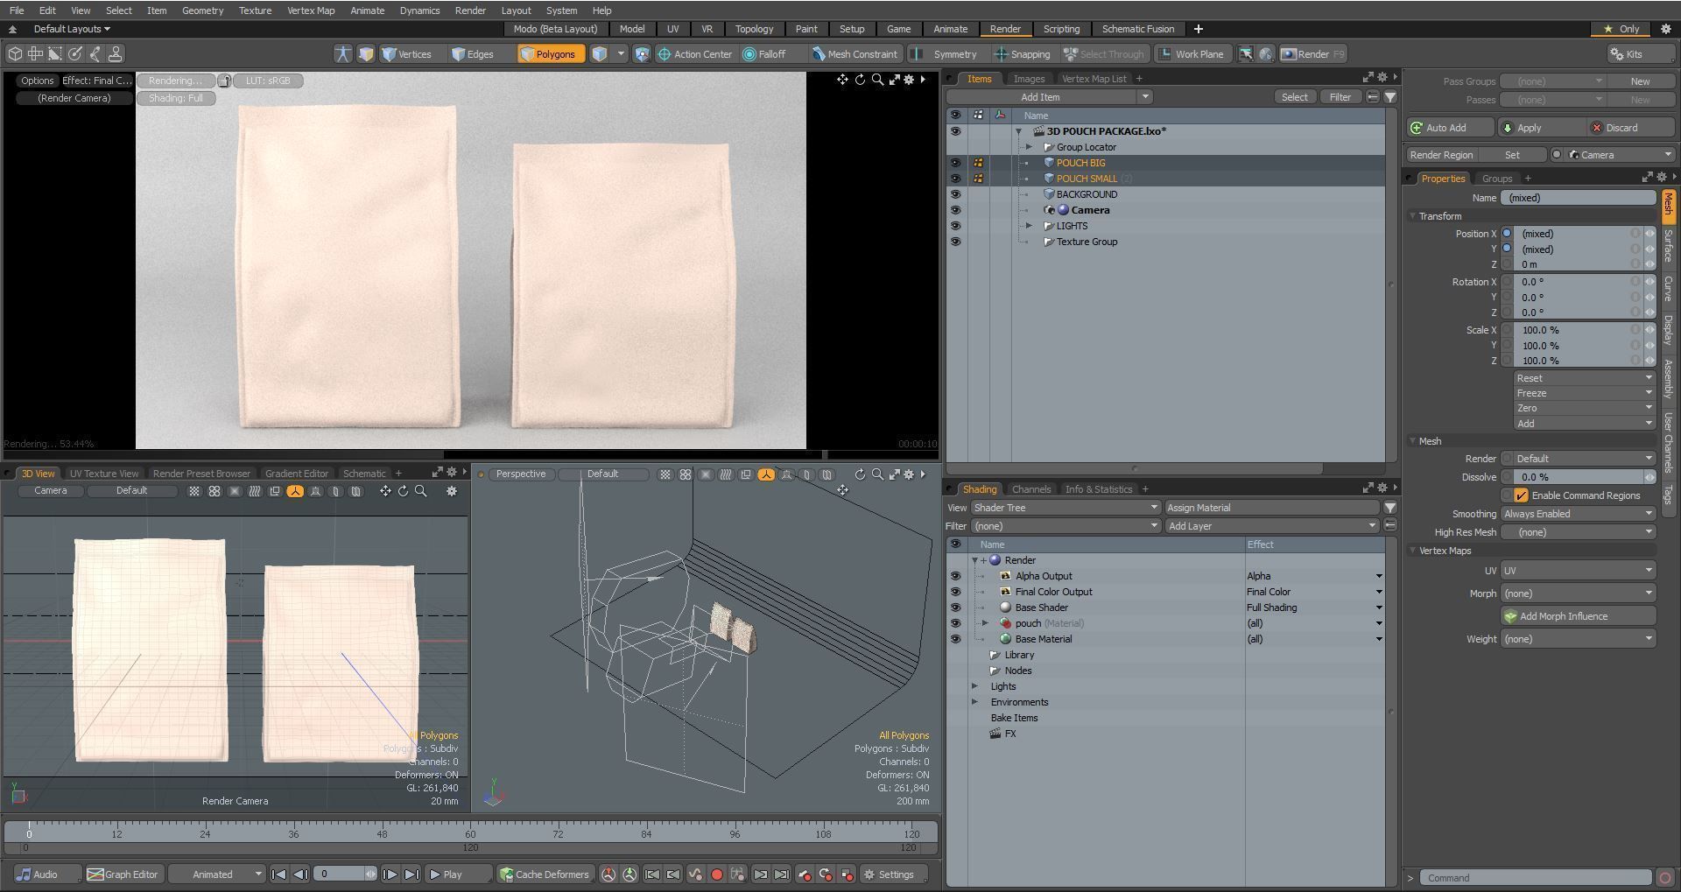The image size is (1681, 892).
Task: Expand pouch material in Shader Tree
Action: (985, 623)
